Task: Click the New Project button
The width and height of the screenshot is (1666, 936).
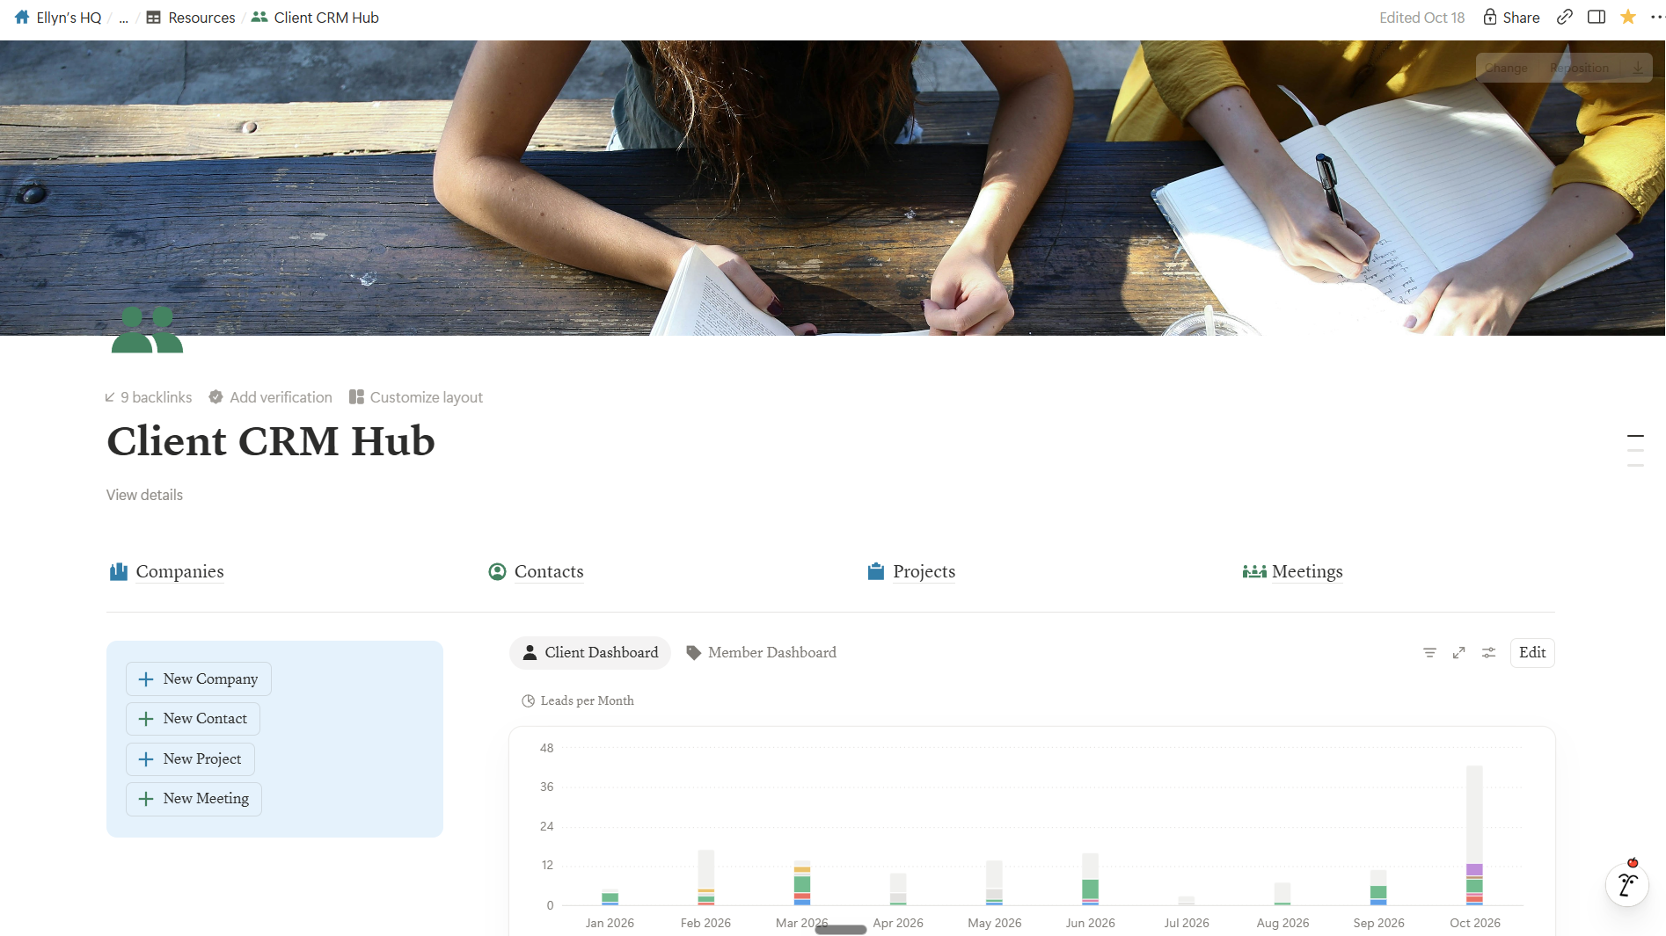Action: pyautogui.click(x=190, y=758)
